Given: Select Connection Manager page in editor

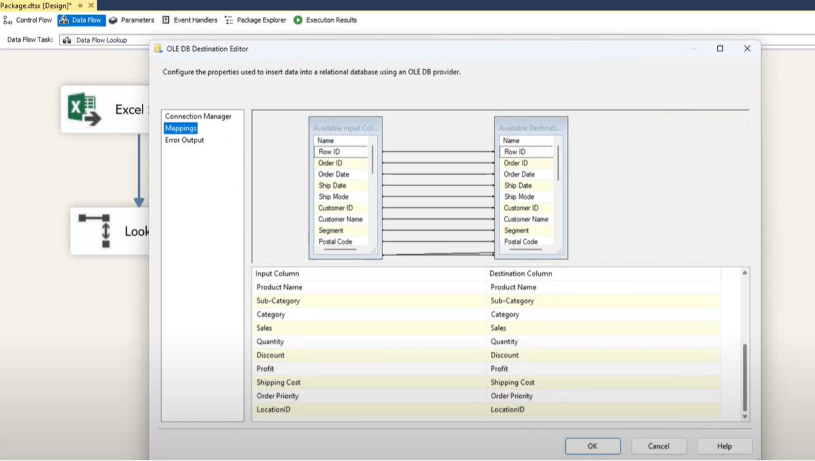Looking at the screenshot, I should [198, 116].
